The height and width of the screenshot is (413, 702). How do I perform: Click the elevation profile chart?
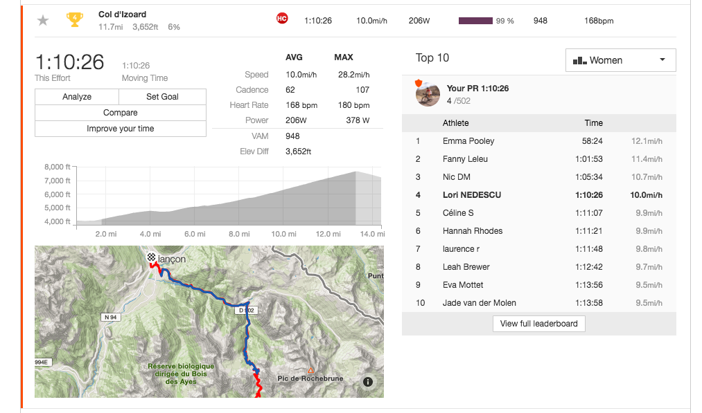click(229, 196)
